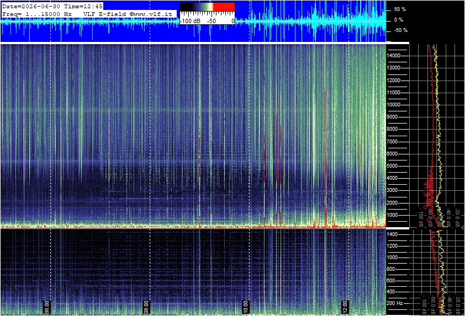Select the 10:00 time marker

246,307
